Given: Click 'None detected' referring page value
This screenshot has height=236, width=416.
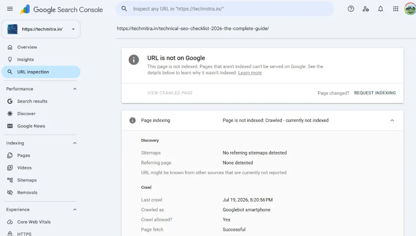Looking at the screenshot, I should pos(238,163).
